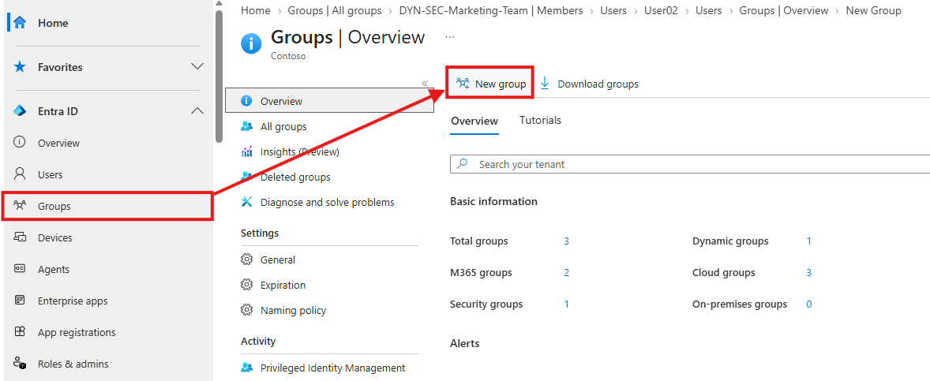Select the Overview tab

[474, 121]
